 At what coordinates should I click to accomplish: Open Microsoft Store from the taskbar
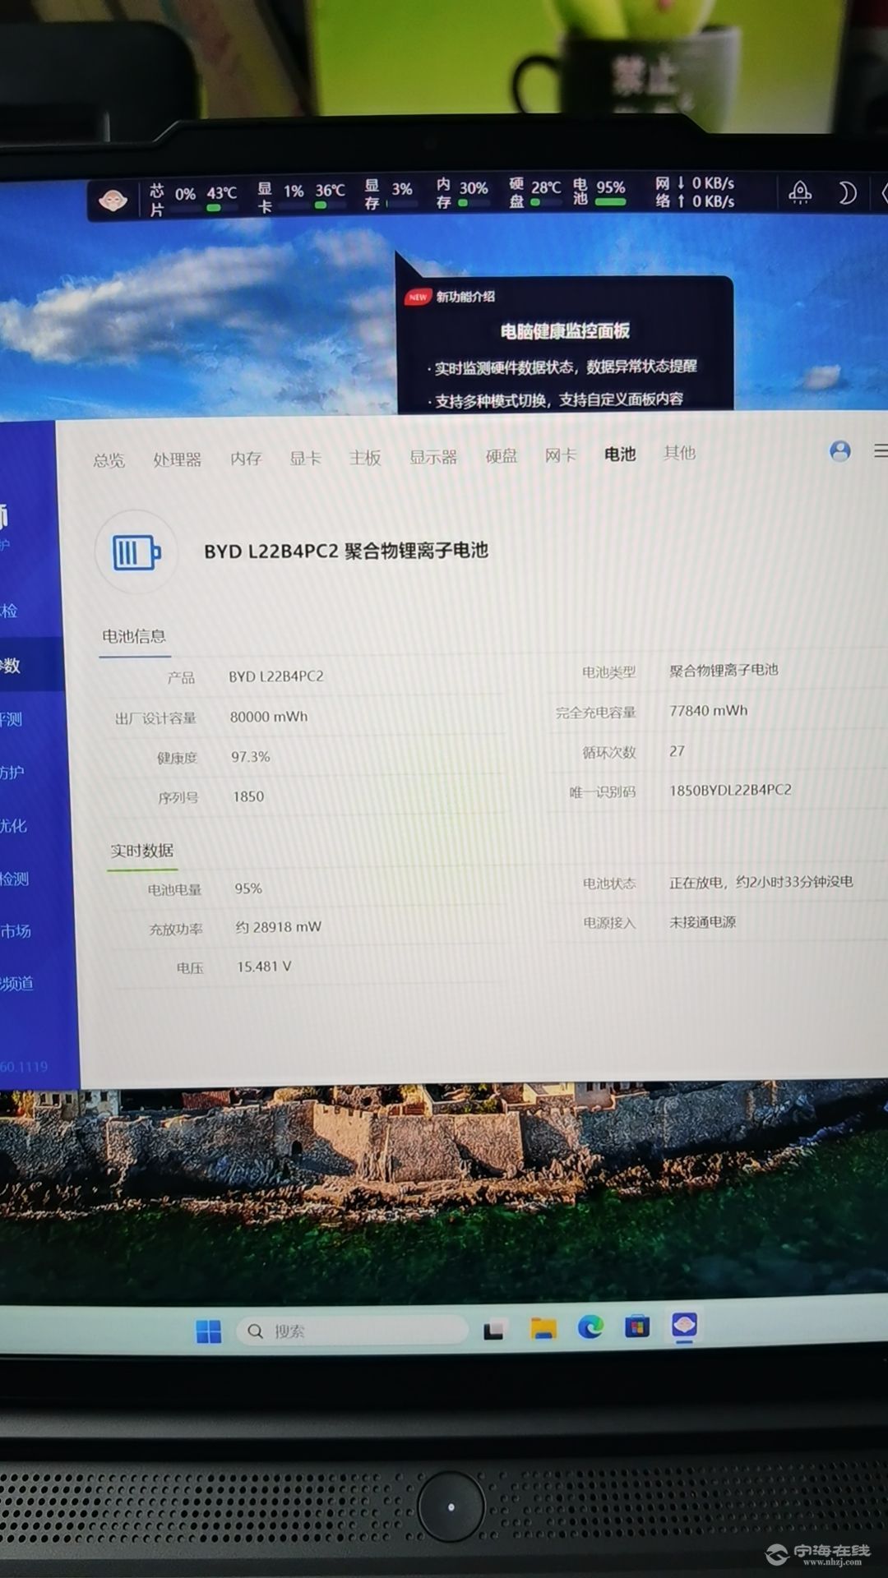(x=637, y=1327)
